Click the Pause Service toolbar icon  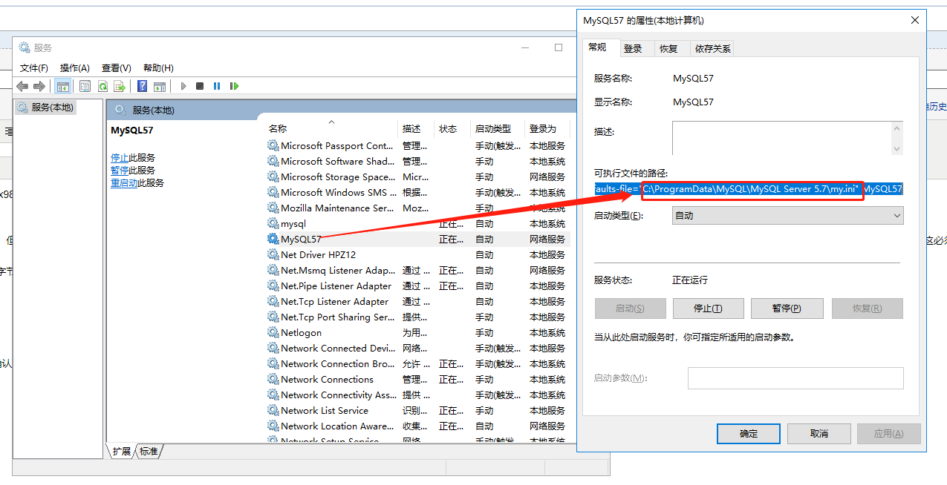(217, 86)
